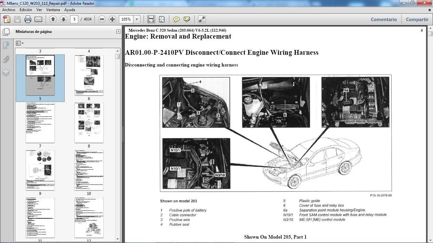
Task: Zoom in with the plus button
Action: coord(112,19)
